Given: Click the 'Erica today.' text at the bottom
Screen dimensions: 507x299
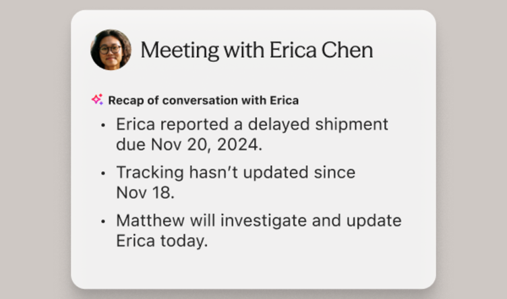Looking at the screenshot, I should 162,241.
